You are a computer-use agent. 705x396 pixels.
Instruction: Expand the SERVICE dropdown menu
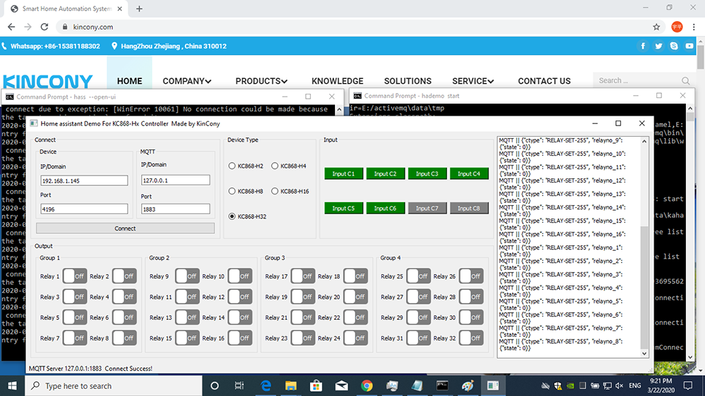pos(473,81)
